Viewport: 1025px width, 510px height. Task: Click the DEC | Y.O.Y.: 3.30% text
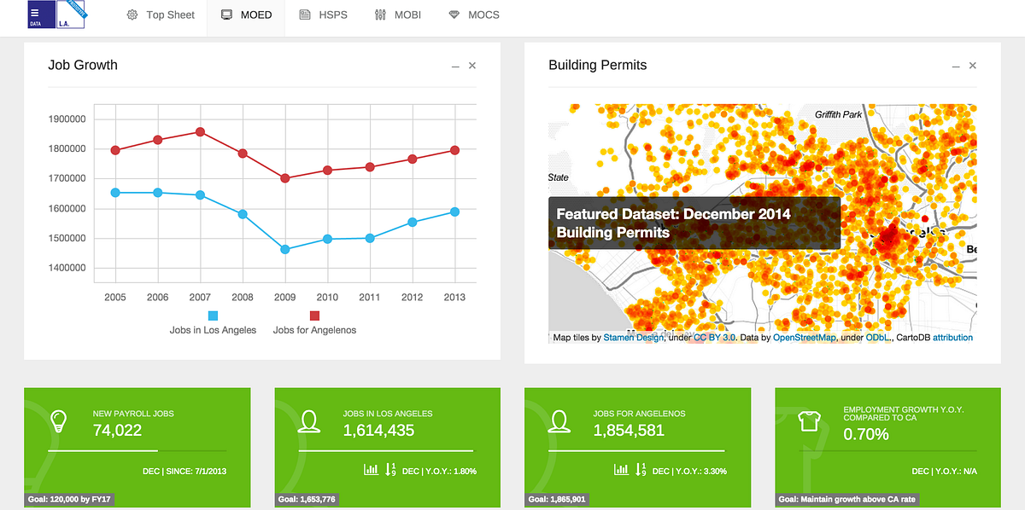(690, 471)
